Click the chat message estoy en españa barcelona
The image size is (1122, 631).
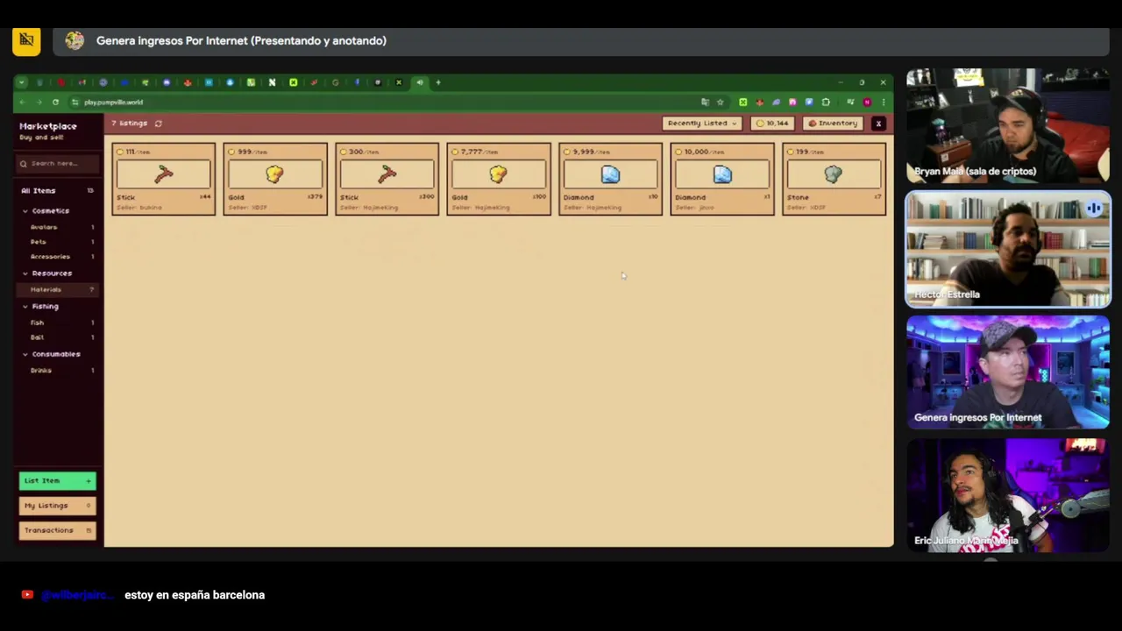point(195,595)
